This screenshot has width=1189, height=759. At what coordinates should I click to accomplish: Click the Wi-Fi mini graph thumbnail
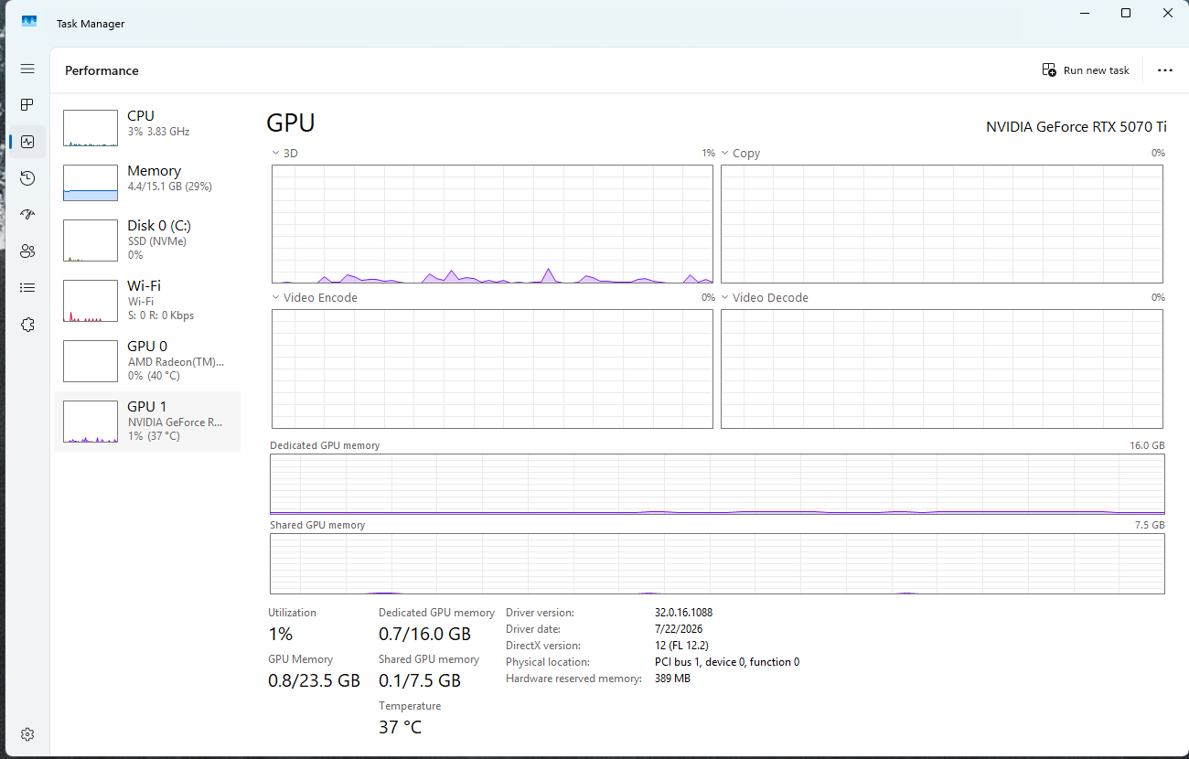tap(91, 301)
